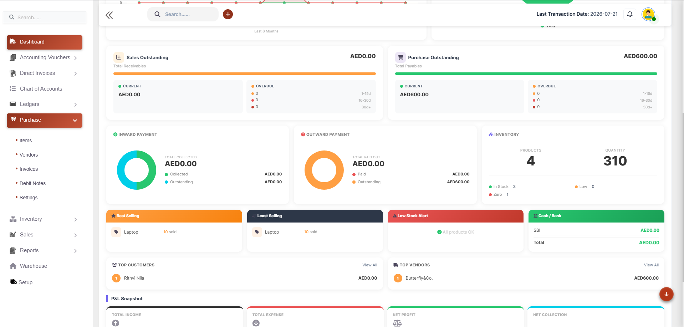Image resolution: width=684 pixels, height=327 pixels.
Task: Select top vendor Butterfly&Co.
Action: (x=419, y=278)
